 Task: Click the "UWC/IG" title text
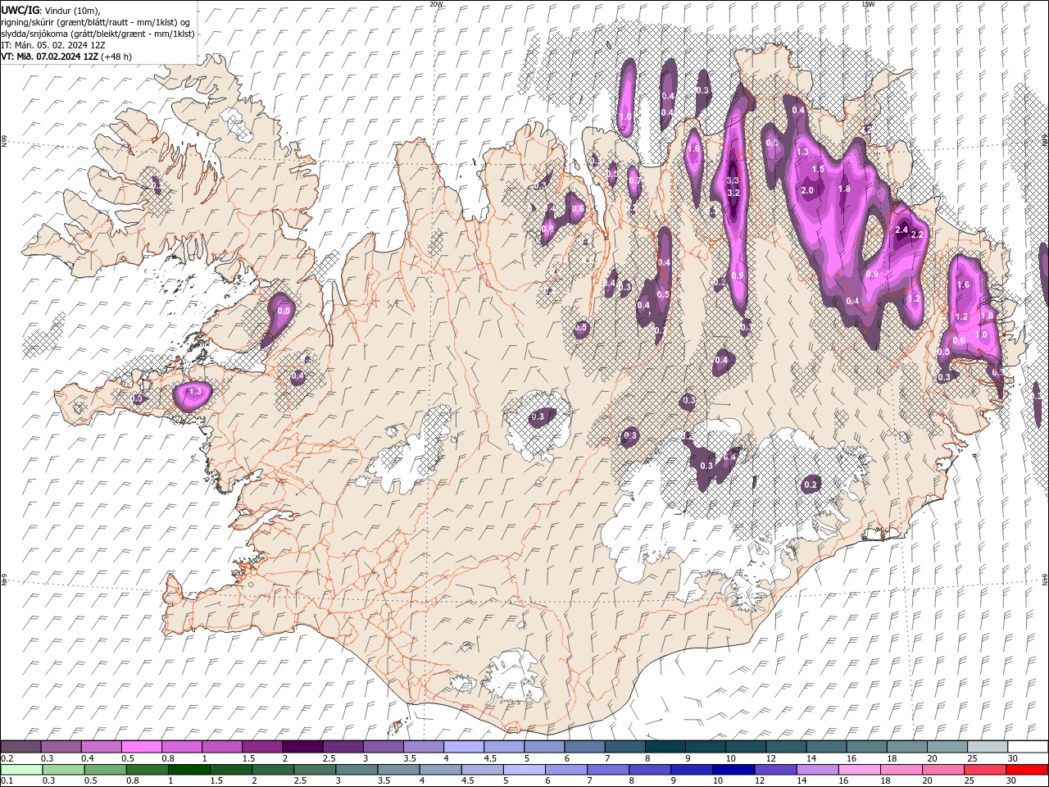[x=20, y=10]
